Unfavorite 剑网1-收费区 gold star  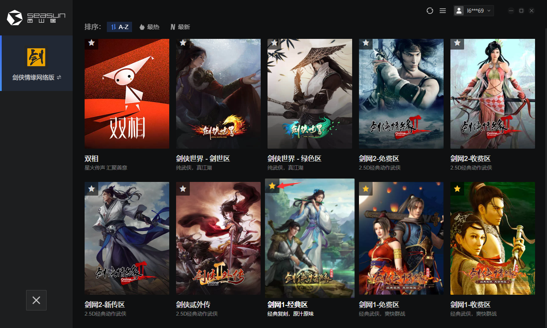coord(457,189)
